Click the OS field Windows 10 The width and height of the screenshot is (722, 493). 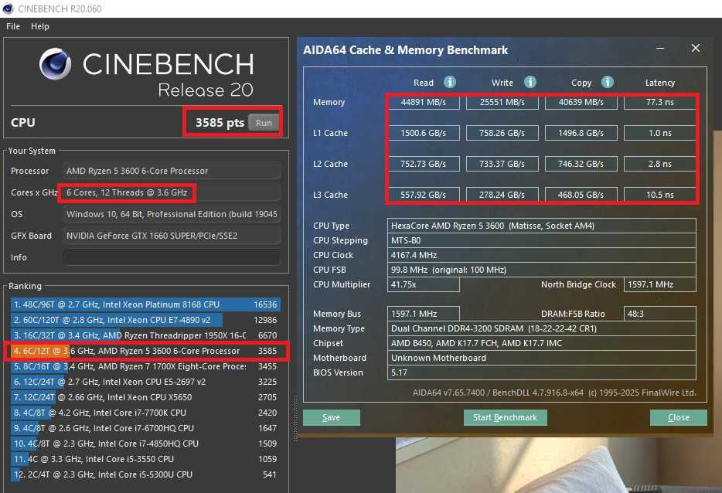click(172, 214)
